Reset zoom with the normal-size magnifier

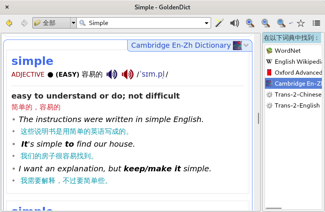(x=281, y=23)
